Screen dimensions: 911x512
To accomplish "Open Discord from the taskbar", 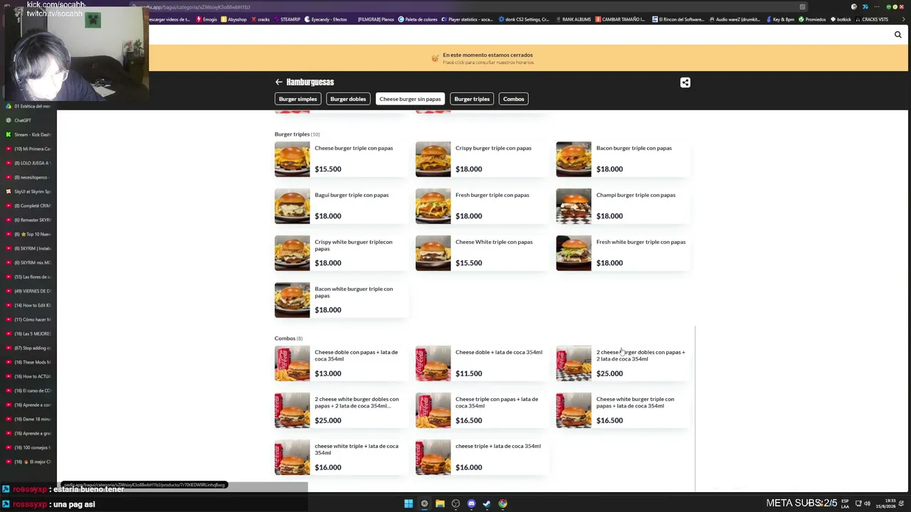I will click(471, 503).
